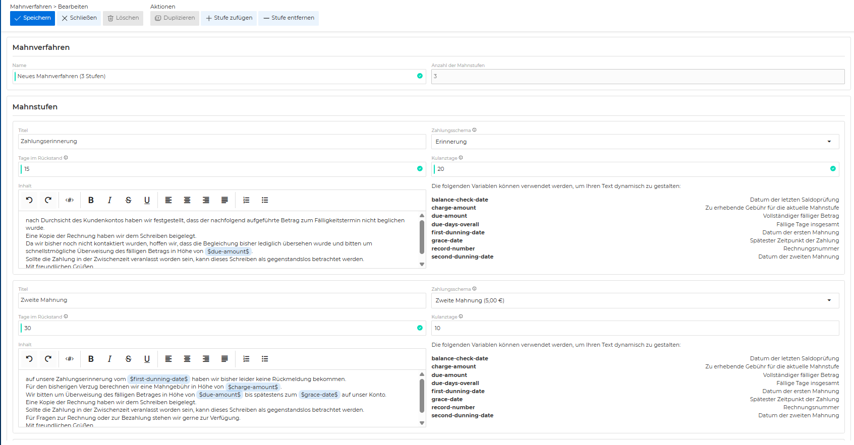
Task: Toggle bold in Zweite Mahnung editor
Action: tap(91, 359)
